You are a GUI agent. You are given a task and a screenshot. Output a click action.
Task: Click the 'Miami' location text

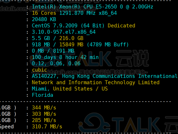(39, 89)
